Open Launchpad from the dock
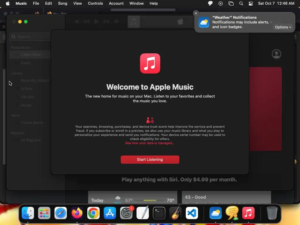 coord(44,213)
